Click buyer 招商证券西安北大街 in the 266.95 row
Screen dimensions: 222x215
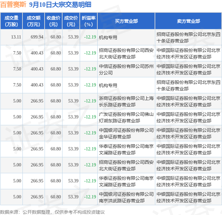click(126, 165)
